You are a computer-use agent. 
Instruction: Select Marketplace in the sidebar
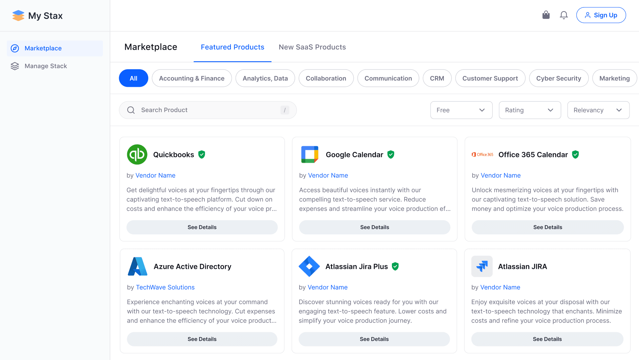(x=55, y=48)
